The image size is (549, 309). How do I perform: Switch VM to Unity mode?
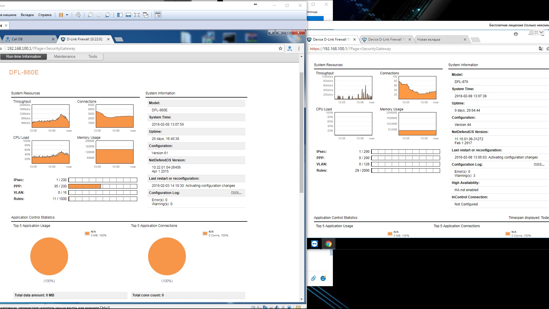146,15
